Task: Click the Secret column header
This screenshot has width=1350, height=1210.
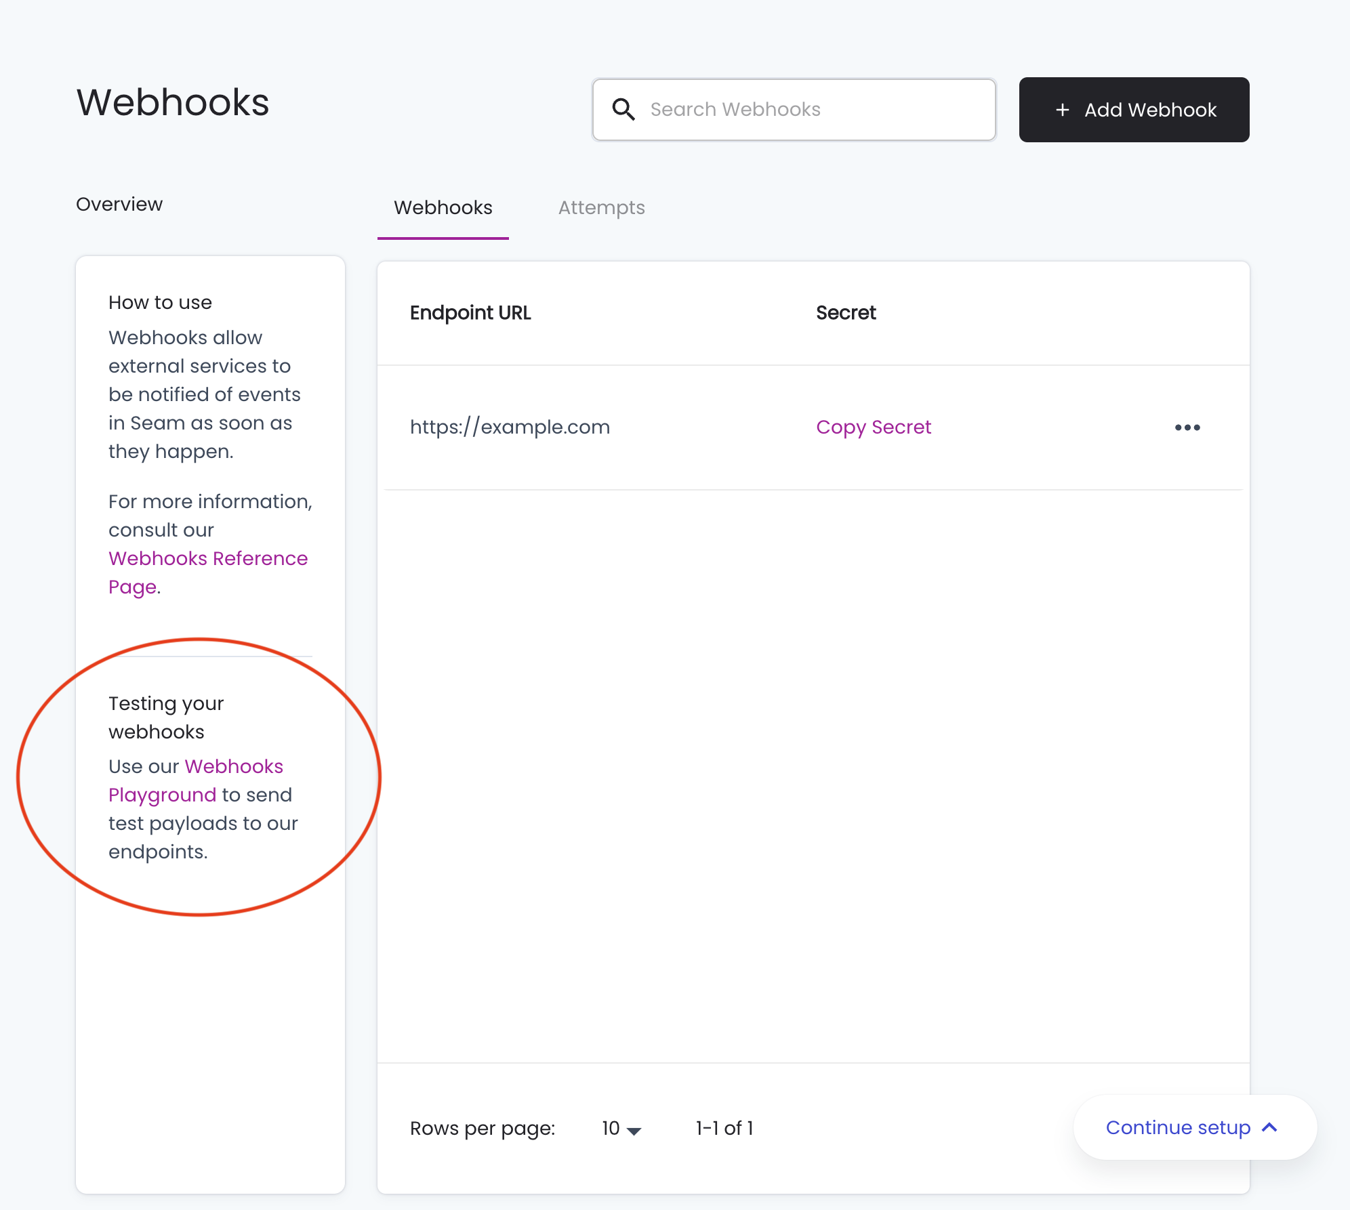Action: (846, 313)
